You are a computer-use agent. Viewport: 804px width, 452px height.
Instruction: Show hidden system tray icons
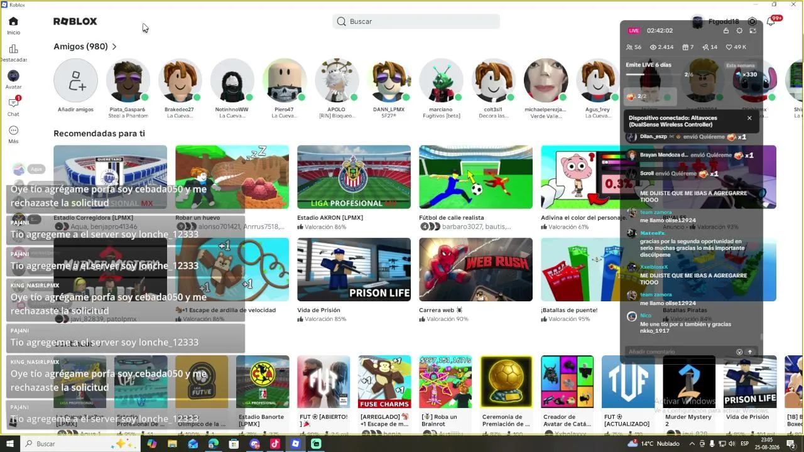click(691, 444)
